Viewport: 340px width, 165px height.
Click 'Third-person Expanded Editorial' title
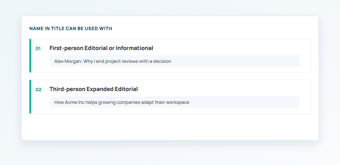(94, 89)
